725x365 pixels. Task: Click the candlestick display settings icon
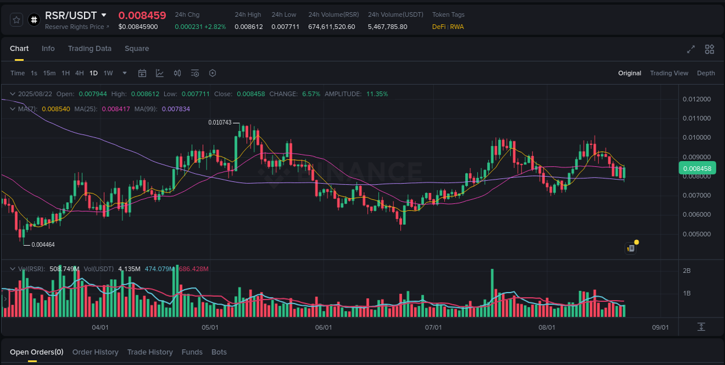point(177,73)
